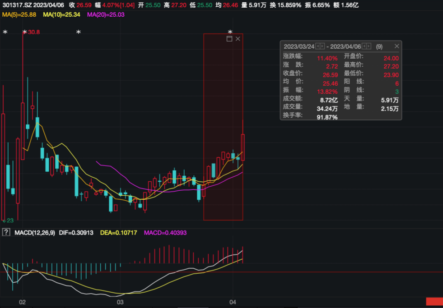443x308 pixels.
Task: Select the last red candlestick on 04/06
Action: tap(242, 147)
